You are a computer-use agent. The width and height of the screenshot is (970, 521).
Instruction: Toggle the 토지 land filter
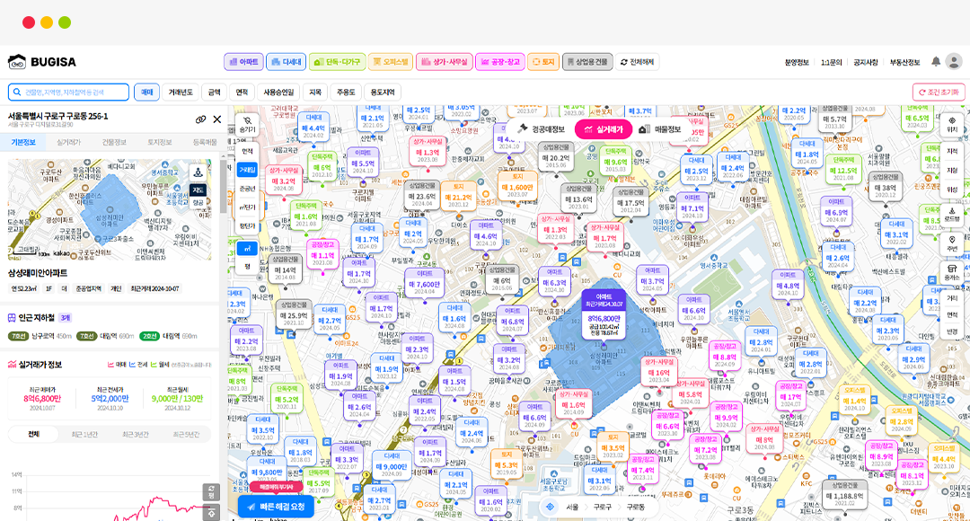[x=542, y=62]
